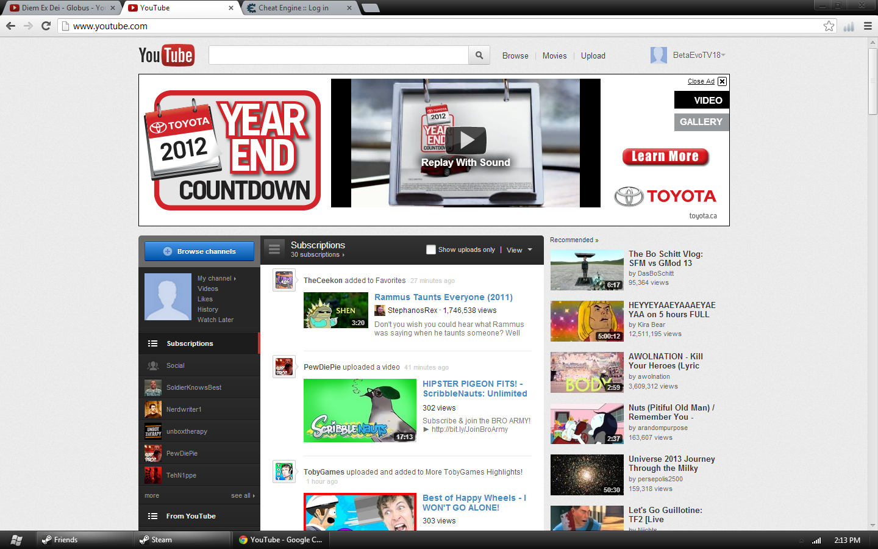Image resolution: width=878 pixels, height=549 pixels.
Task: Open PewDiePie channel icon in sidebar
Action: tap(153, 453)
